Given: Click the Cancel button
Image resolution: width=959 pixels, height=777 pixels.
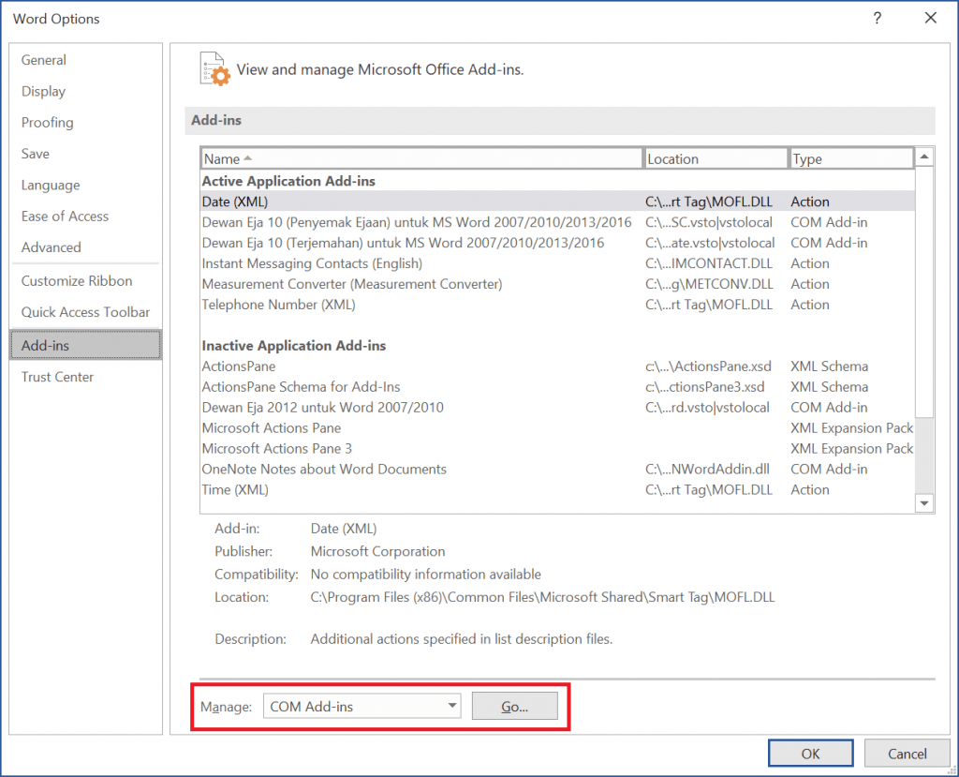Looking at the screenshot, I should coord(907,754).
